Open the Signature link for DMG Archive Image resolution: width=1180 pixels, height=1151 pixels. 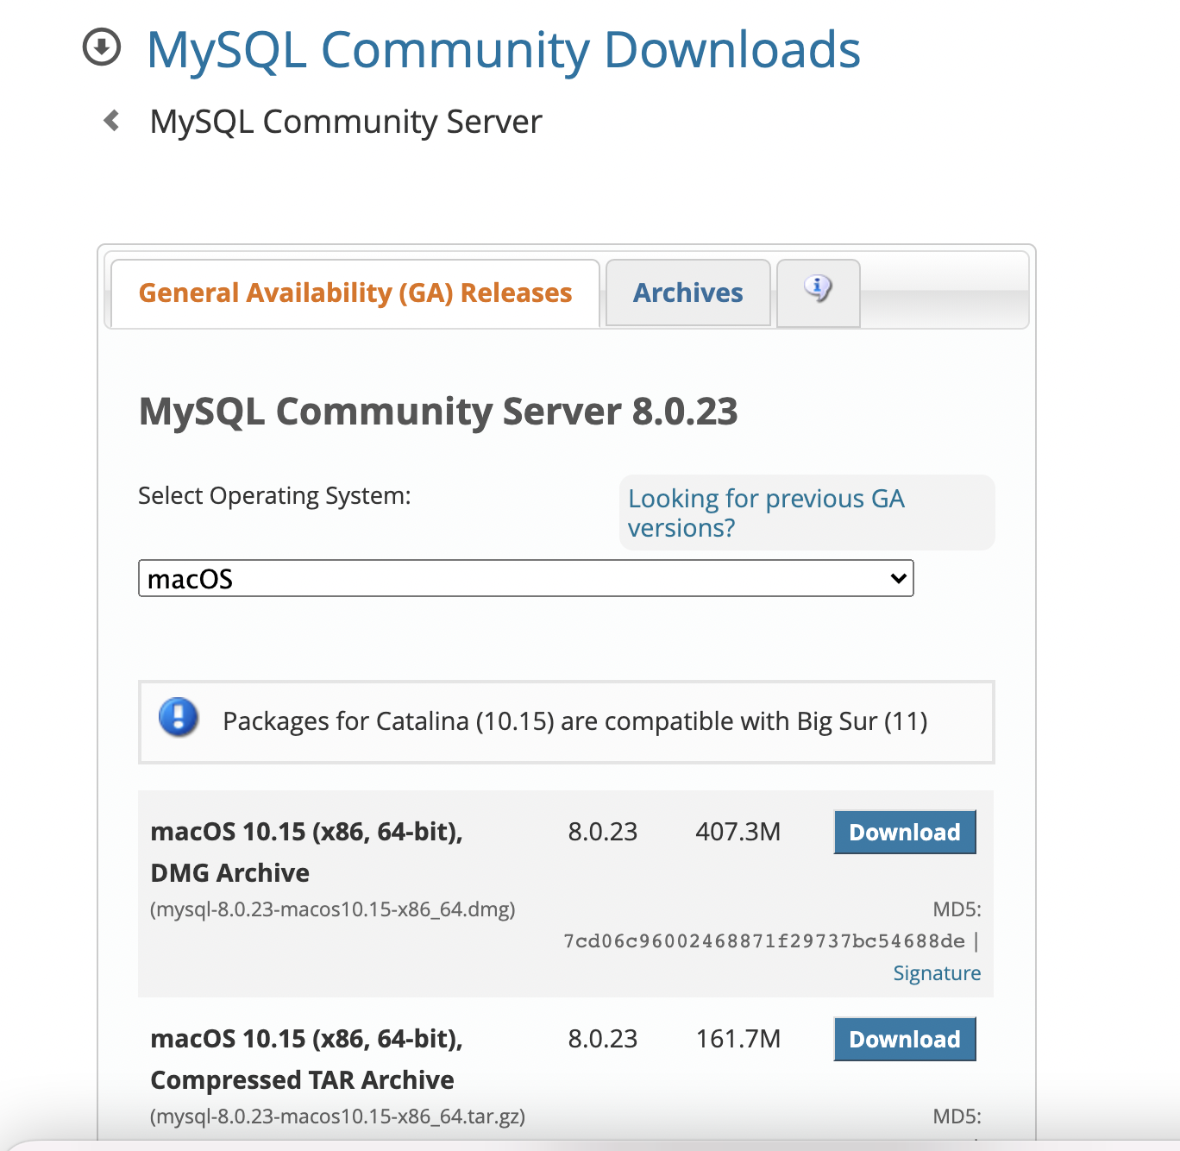(x=937, y=973)
